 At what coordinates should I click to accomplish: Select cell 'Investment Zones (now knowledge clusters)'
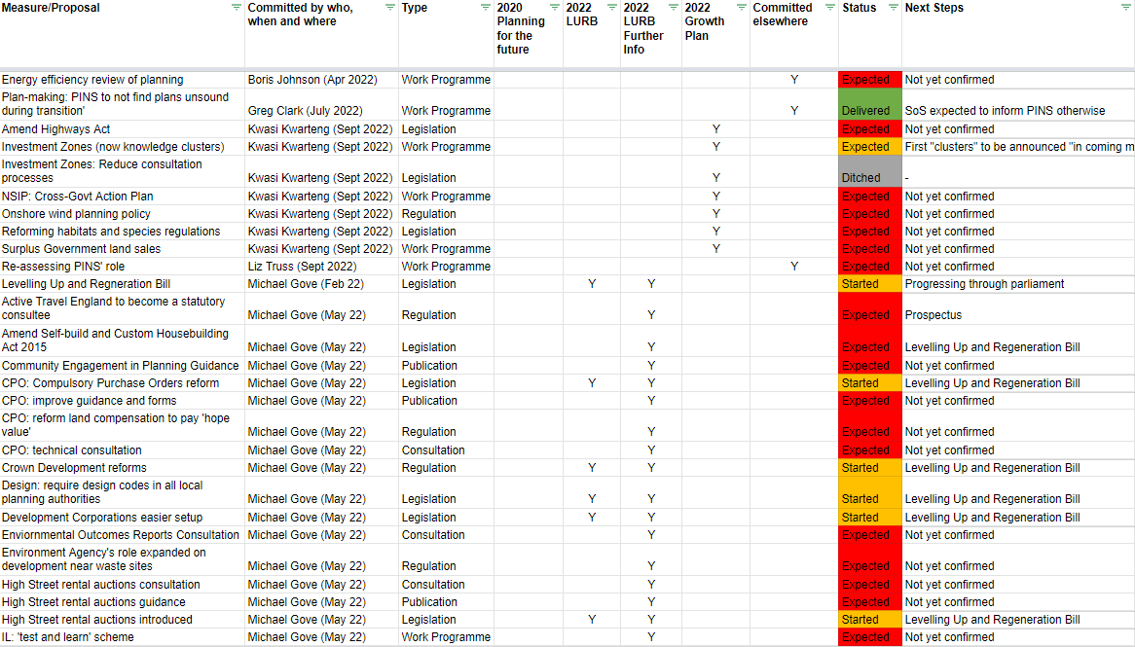(x=123, y=147)
